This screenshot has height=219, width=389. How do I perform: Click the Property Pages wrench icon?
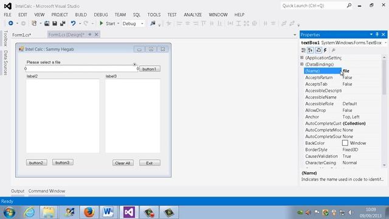pyautogui.click(x=334, y=50)
